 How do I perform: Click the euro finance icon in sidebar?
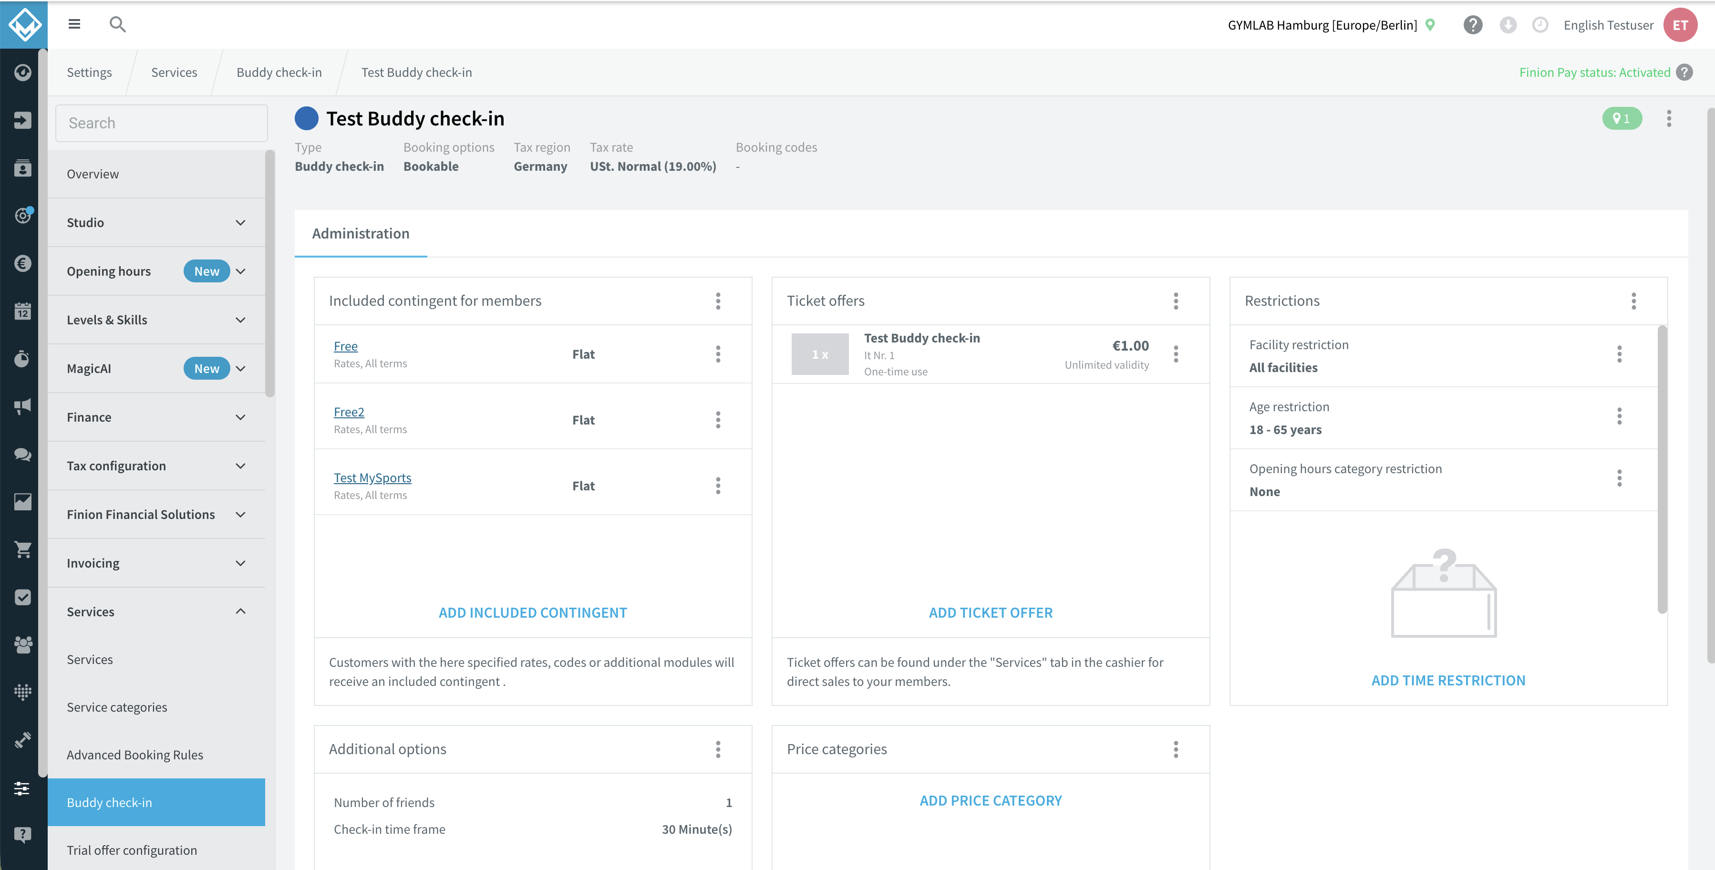22,264
